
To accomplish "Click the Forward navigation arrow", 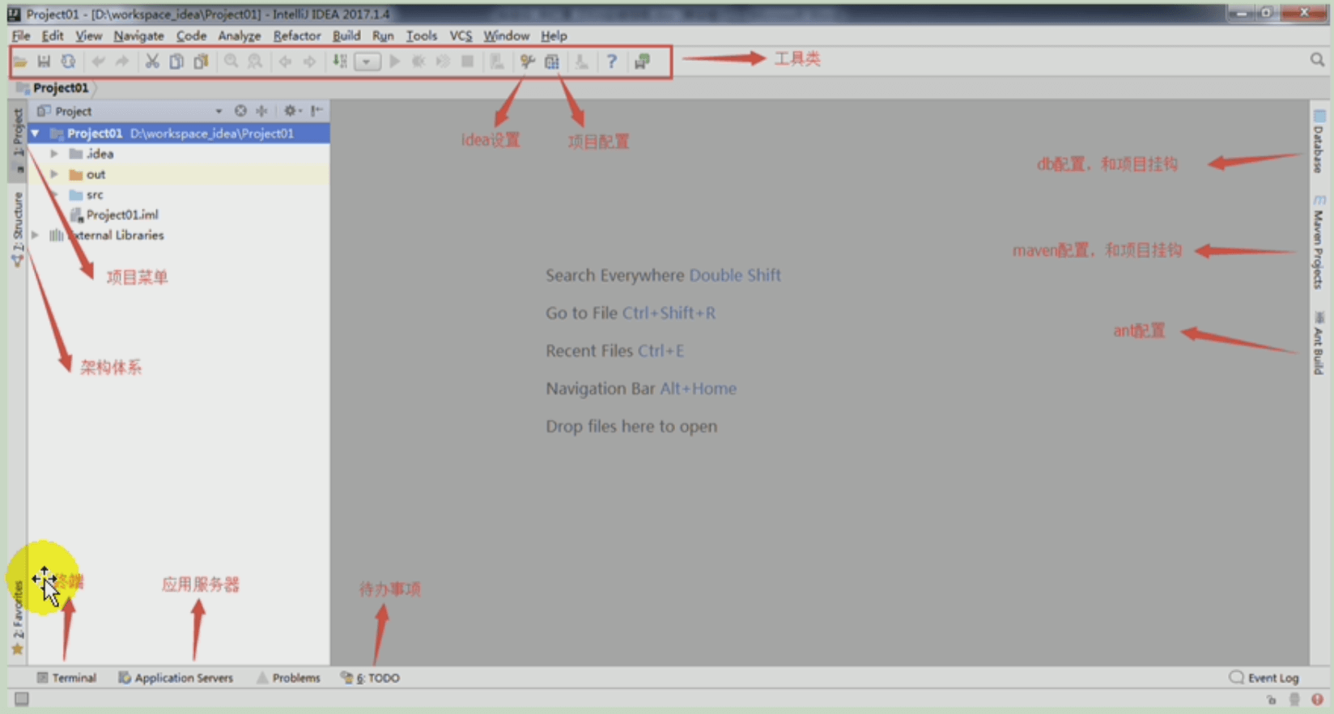I will [x=309, y=62].
